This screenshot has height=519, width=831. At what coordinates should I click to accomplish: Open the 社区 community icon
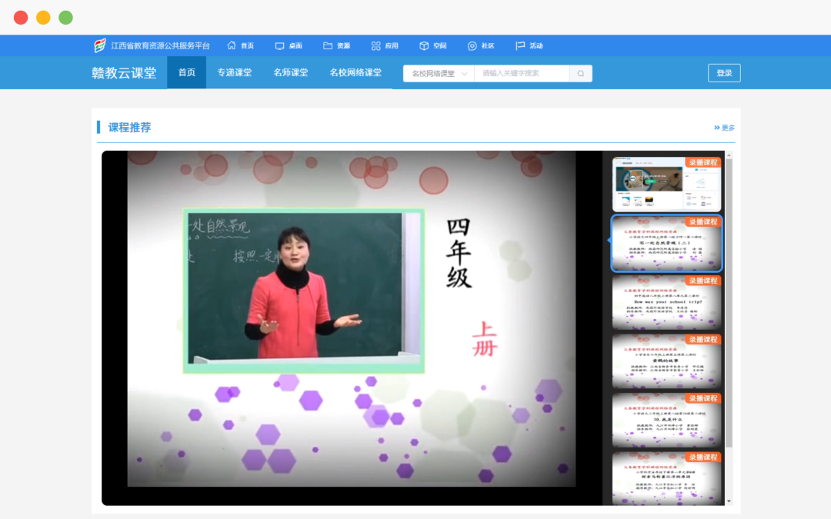pos(472,45)
